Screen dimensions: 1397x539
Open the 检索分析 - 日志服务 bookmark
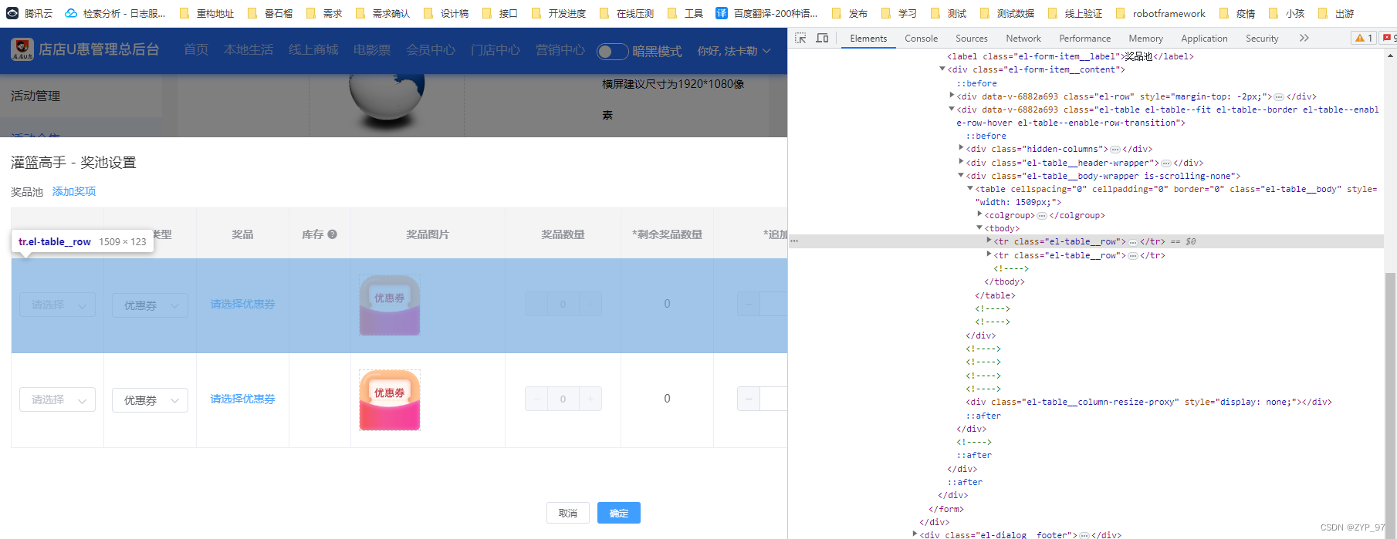(x=115, y=13)
